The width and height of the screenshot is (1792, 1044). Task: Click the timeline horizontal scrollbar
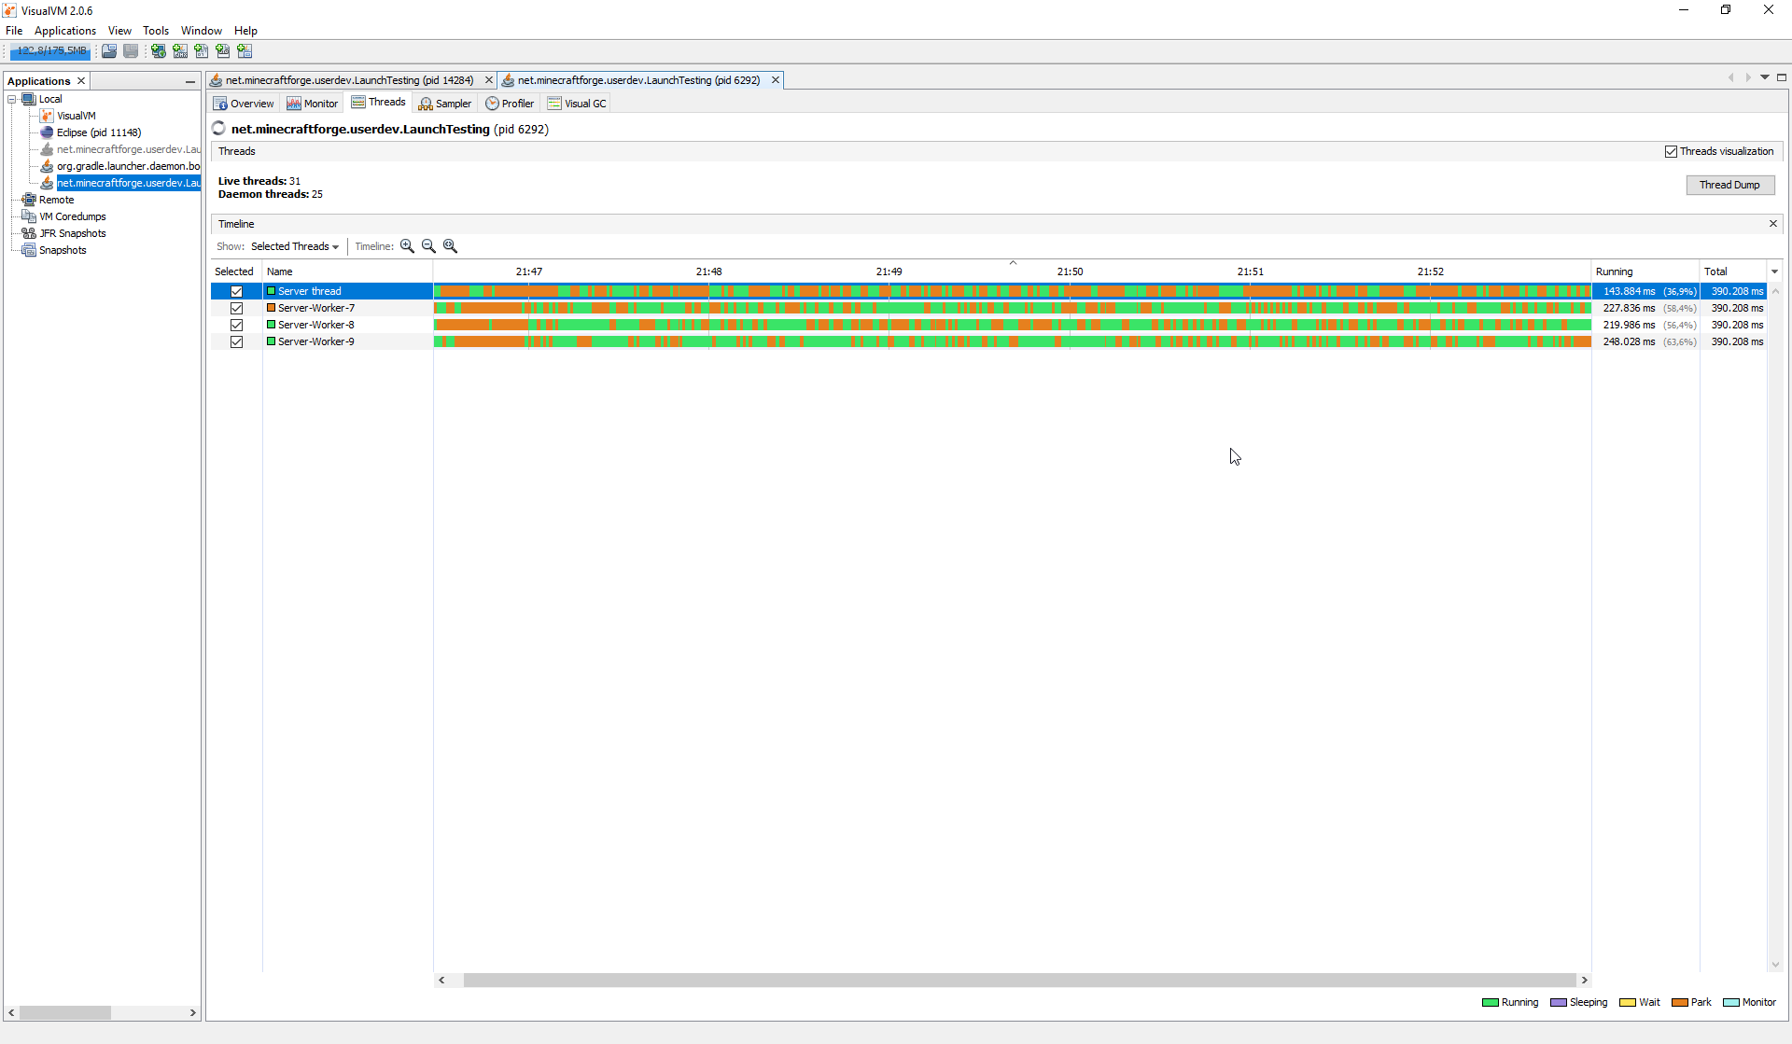click(x=1017, y=980)
